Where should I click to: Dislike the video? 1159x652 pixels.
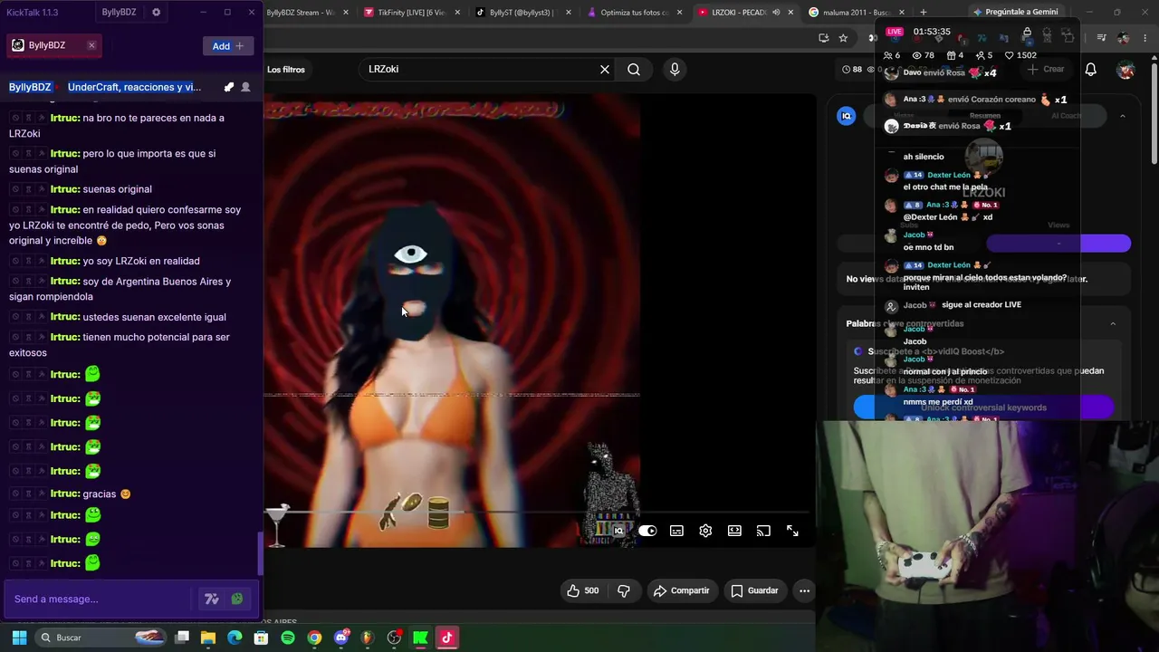click(x=624, y=590)
